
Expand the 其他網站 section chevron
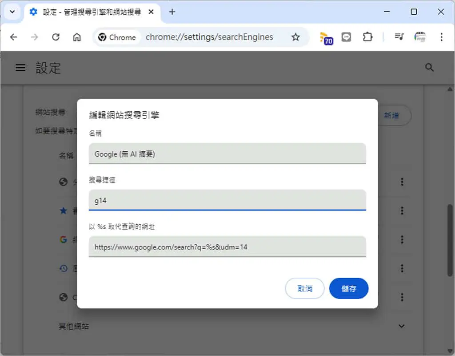point(401,326)
